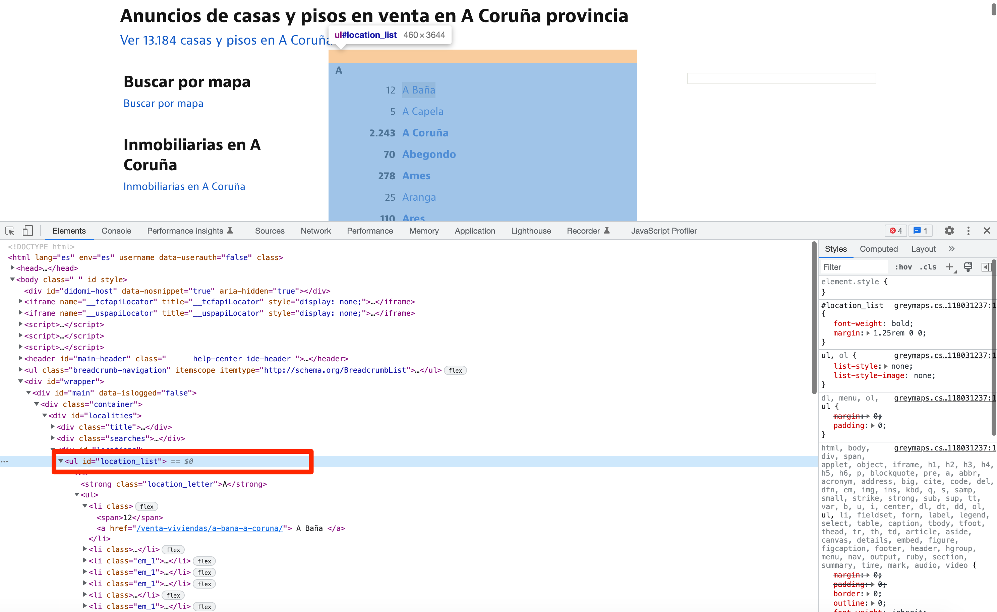Toggle the computed styles sidebar icon
The width and height of the screenshot is (997, 612).
click(x=986, y=267)
